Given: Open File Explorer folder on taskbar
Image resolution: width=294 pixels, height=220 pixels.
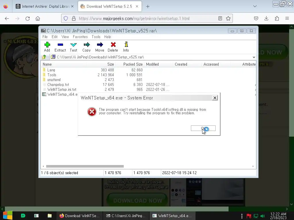Looking at the screenshot, I should click(49, 216).
